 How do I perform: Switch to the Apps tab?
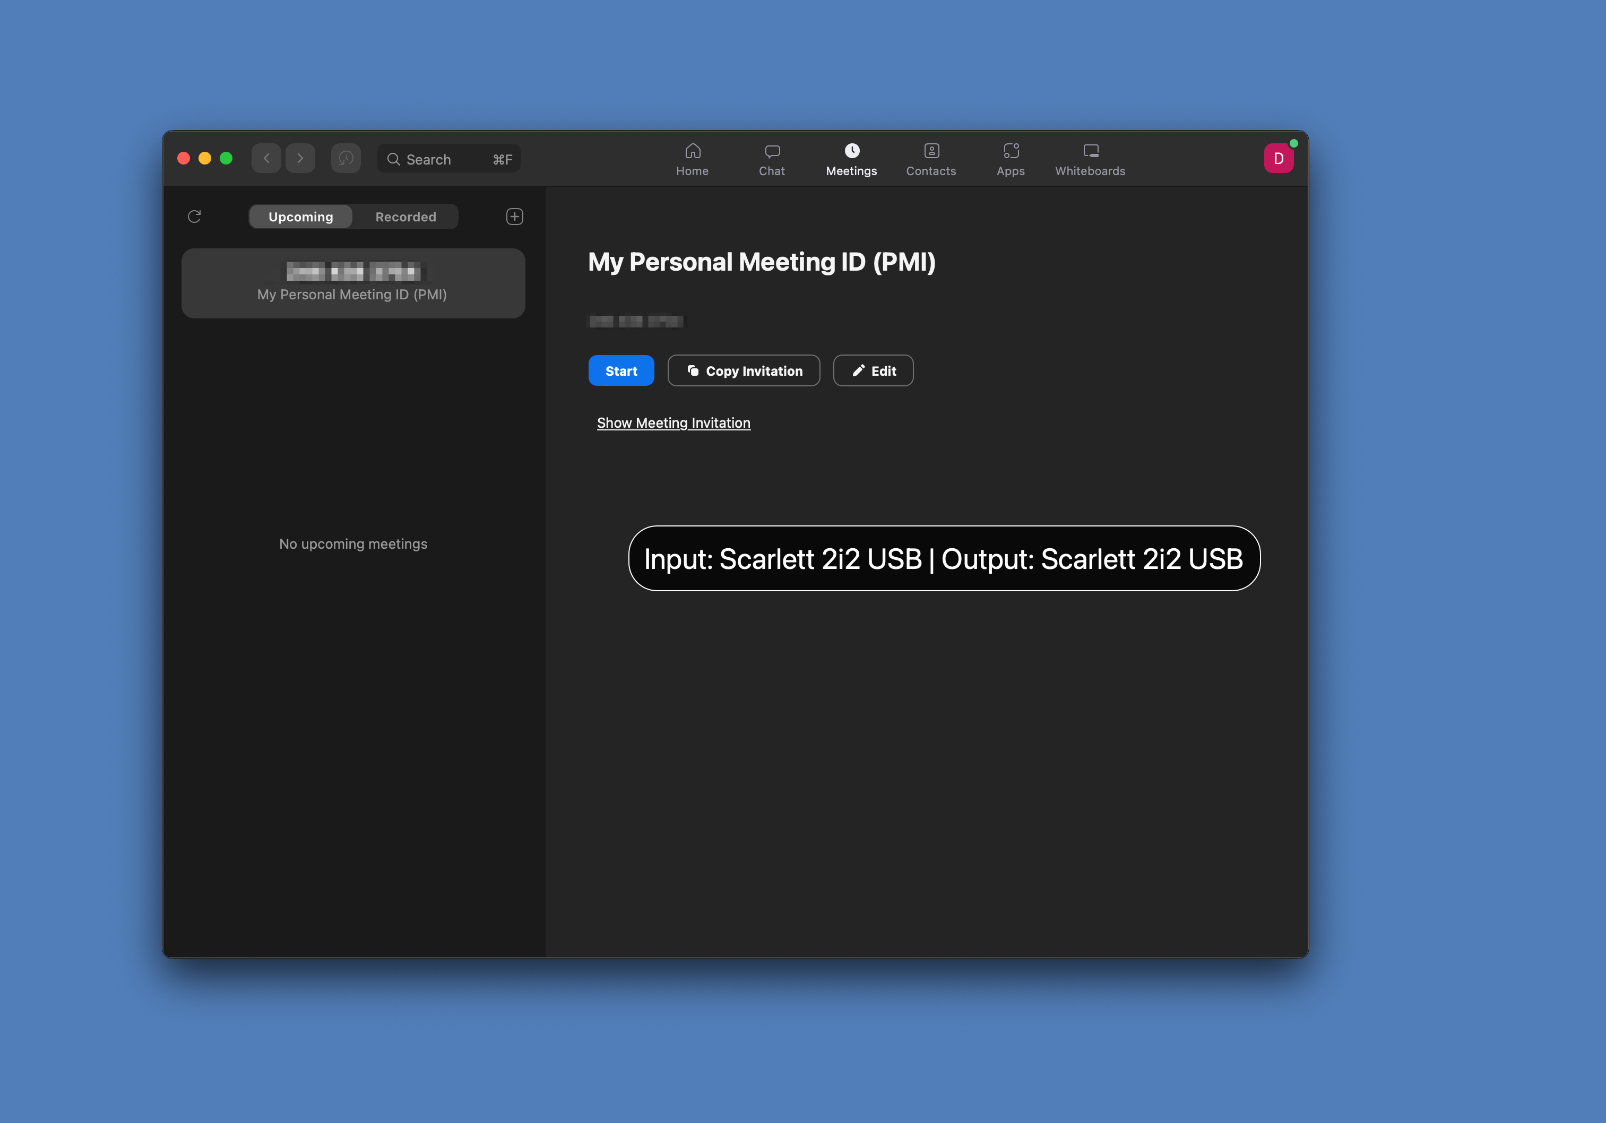[x=1010, y=159]
